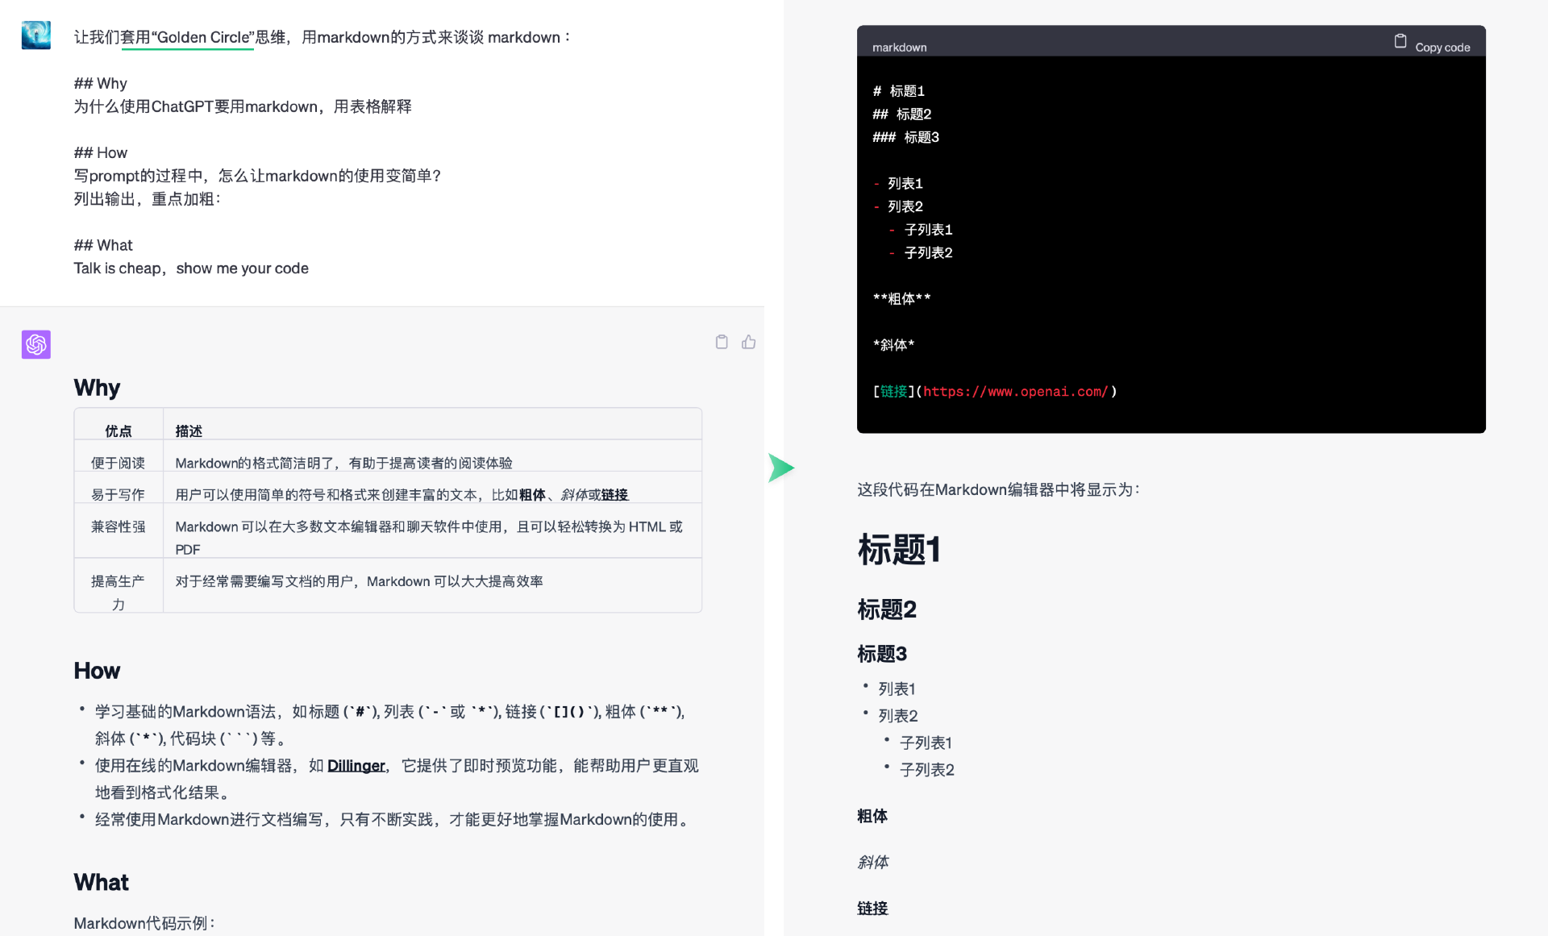Click the user avatar picture

click(35, 35)
